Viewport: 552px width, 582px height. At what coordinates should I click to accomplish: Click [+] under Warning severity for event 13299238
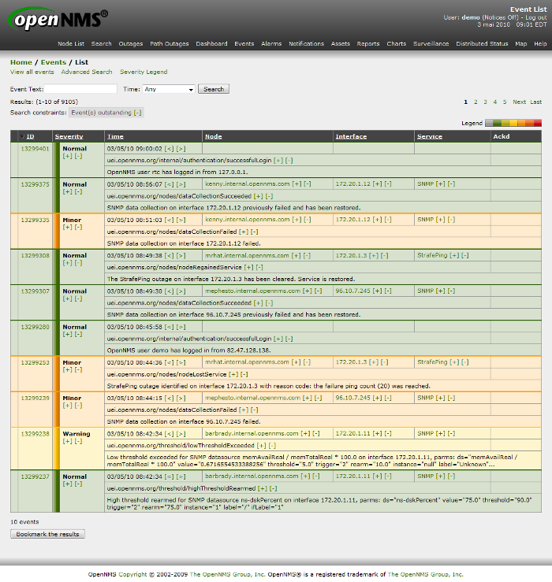click(66, 442)
